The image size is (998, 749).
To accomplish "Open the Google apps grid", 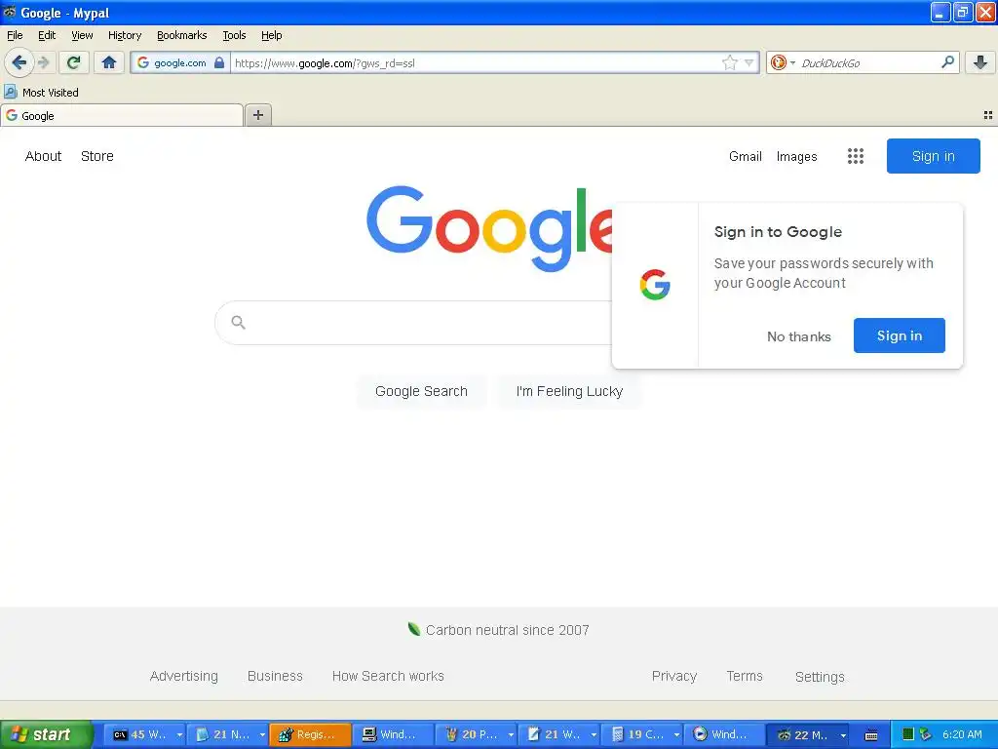I will pyautogui.click(x=856, y=156).
